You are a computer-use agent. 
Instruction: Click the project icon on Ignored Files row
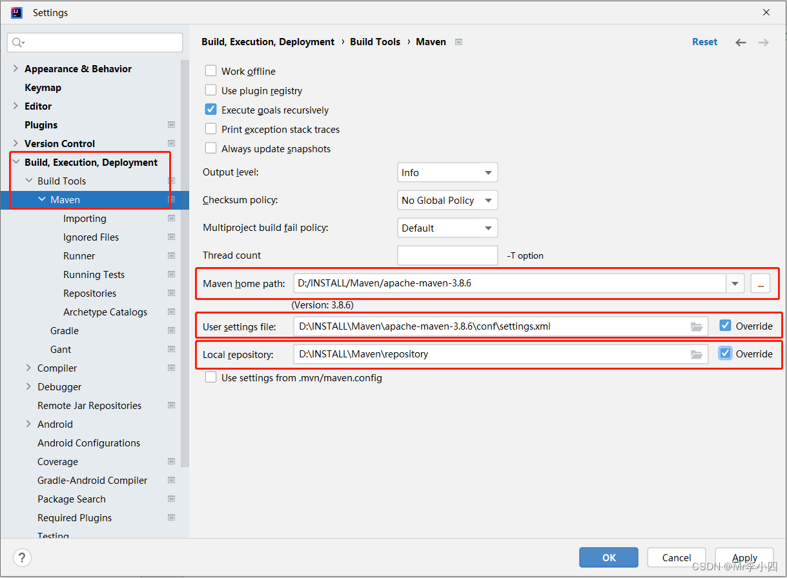click(171, 237)
